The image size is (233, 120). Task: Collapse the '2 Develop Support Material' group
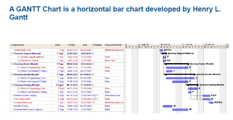[x=11, y=54]
